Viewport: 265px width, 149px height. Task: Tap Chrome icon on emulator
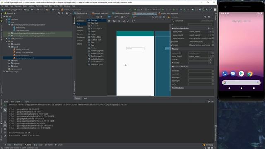(x=250, y=74)
